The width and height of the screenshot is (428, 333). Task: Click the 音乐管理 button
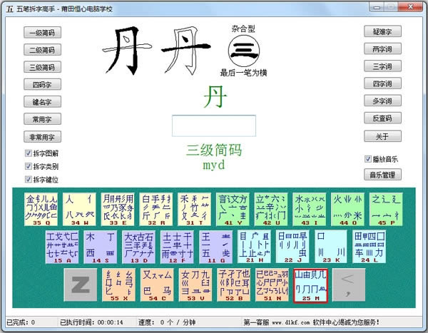click(x=382, y=175)
